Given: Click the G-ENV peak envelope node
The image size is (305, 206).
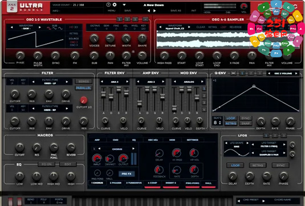Looking at the screenshot, I should [x=254, y=86].
